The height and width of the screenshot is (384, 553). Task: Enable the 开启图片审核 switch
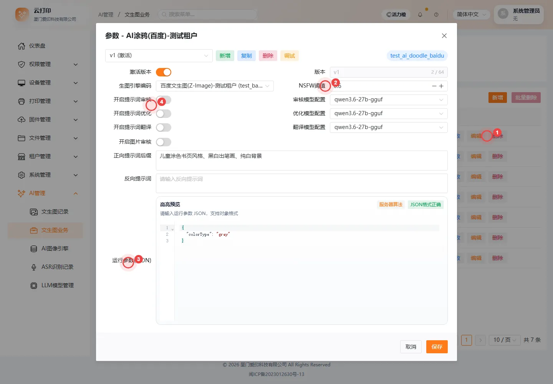164,142
